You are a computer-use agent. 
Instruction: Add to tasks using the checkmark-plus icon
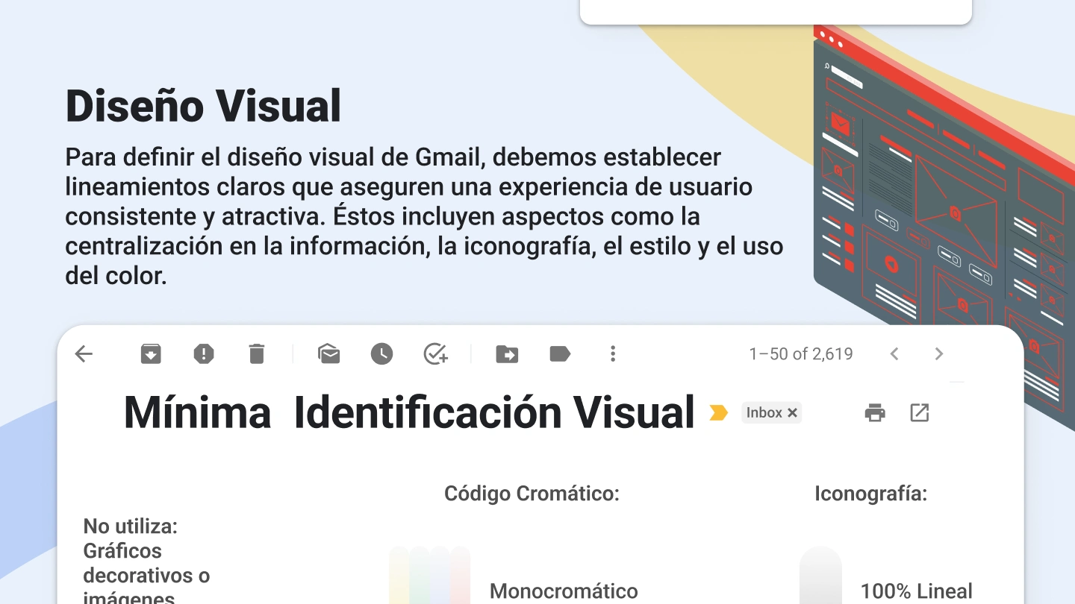coord(435,354)
